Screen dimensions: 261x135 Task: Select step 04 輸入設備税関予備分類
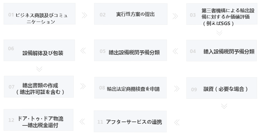pyautogui.click(x=221, y=51)
